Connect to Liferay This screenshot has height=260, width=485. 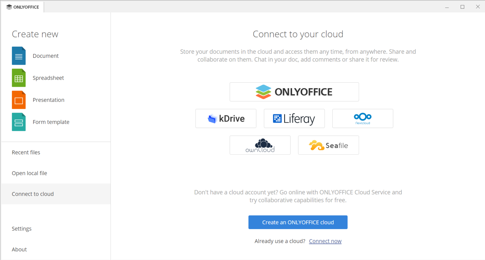[294, 118]
